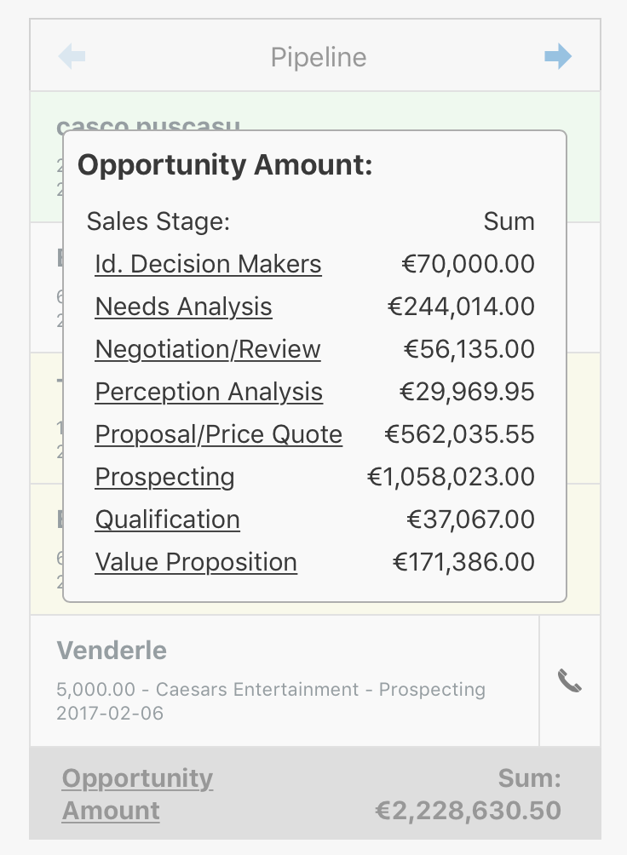Open the Prospecting stage link

(164, 477)
